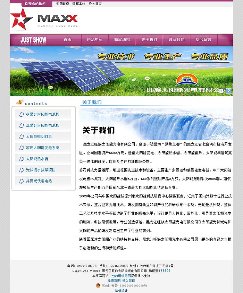This screenshot has width=243, height=293.
Task: Click icon beside 单晶硅太阳能电池板
Action: coord(22,126)
